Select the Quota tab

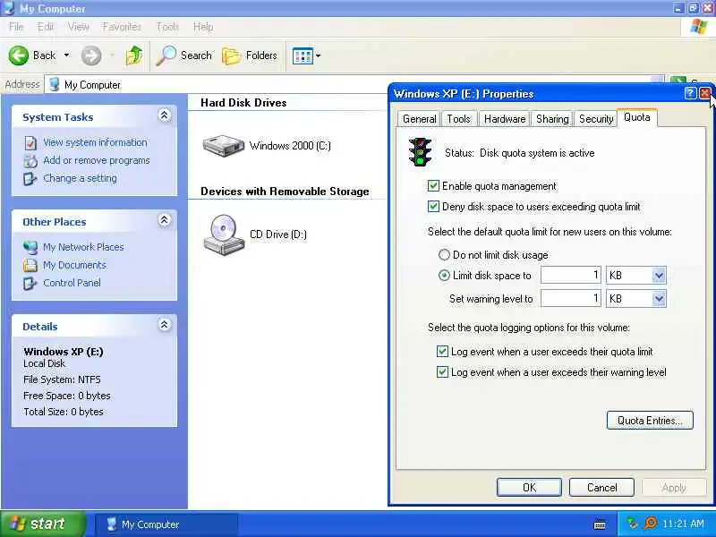(637, 117)
